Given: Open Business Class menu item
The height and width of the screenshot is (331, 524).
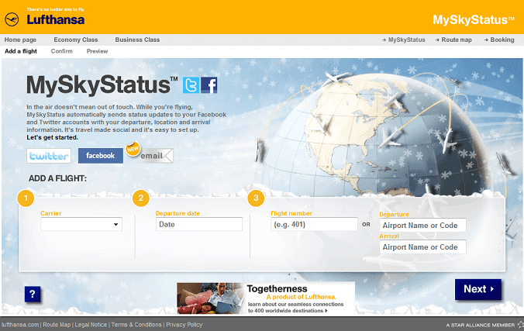Looking at the screenshot, I should (x=137, y=40).
